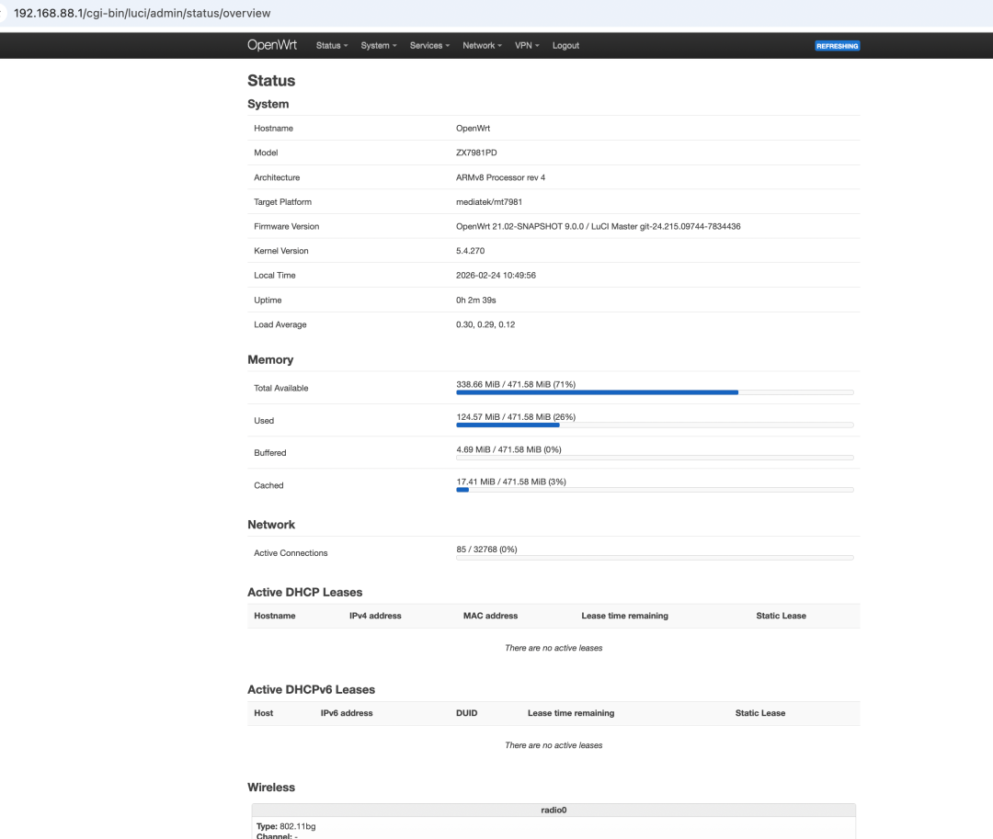Open the Status dropdown menu
This screenshot has width=993, height=839.
(x=332, y=45)
